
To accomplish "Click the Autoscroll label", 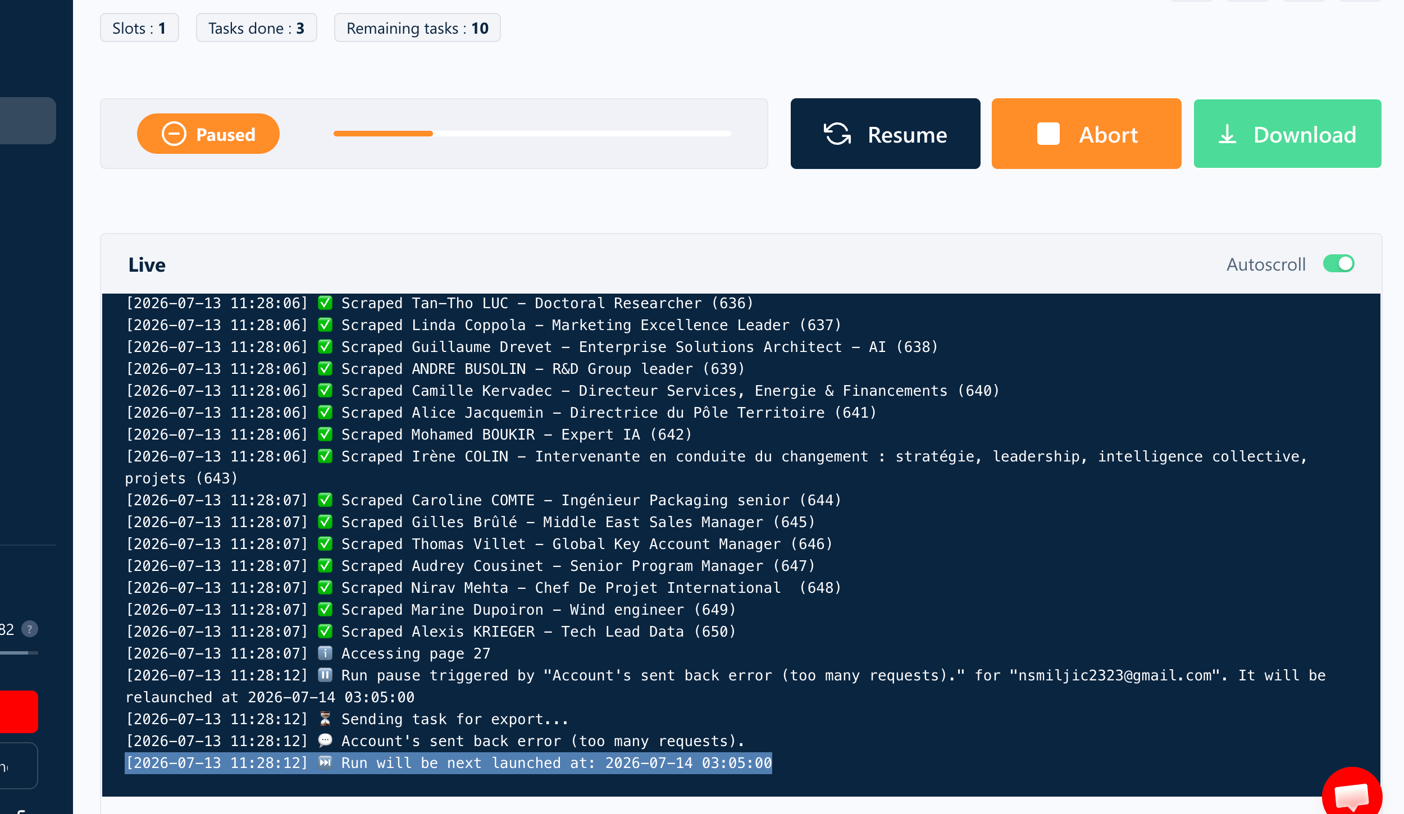I will 1266,264.
